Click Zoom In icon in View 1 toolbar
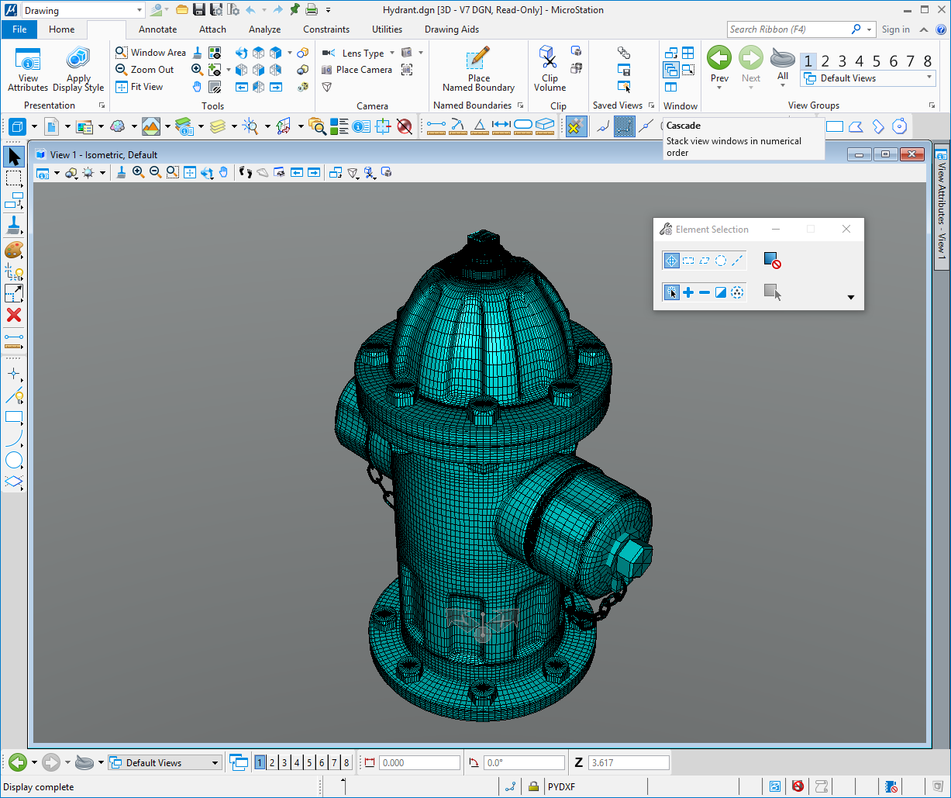 pos(138,172)
